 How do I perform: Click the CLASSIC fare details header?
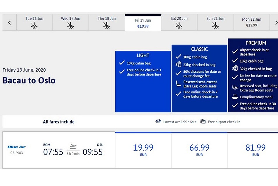(199, 49)
